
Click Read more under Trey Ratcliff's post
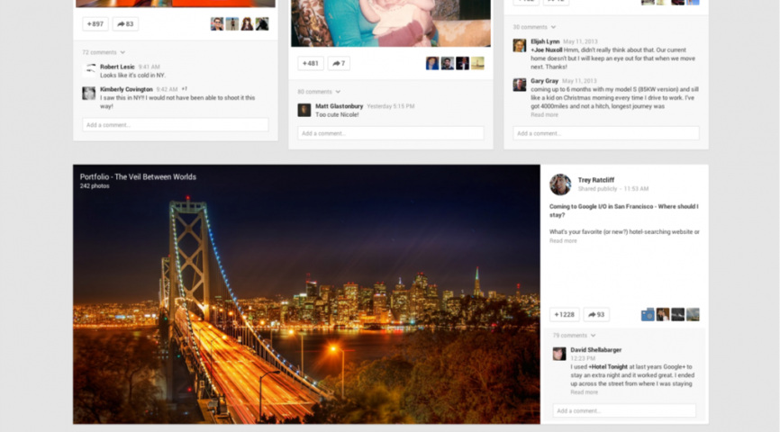(563, 240)
